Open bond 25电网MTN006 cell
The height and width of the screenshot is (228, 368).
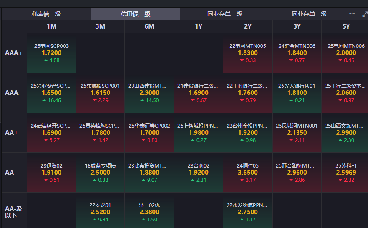click(345, 53)
